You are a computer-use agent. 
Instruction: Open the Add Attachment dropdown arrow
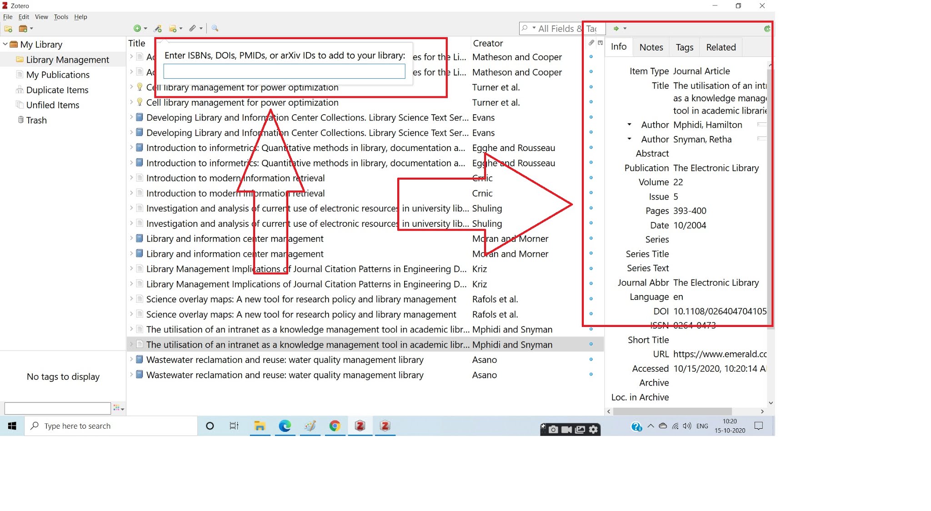pos(201,29)
